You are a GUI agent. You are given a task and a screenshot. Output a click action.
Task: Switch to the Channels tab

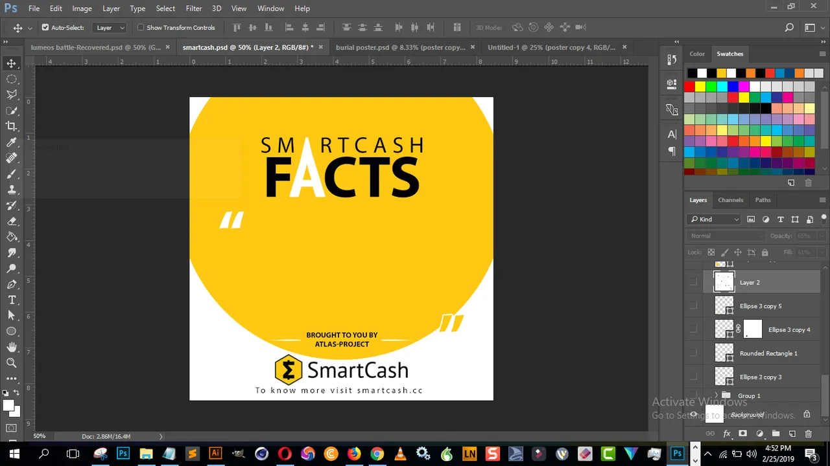click(731, 200)
